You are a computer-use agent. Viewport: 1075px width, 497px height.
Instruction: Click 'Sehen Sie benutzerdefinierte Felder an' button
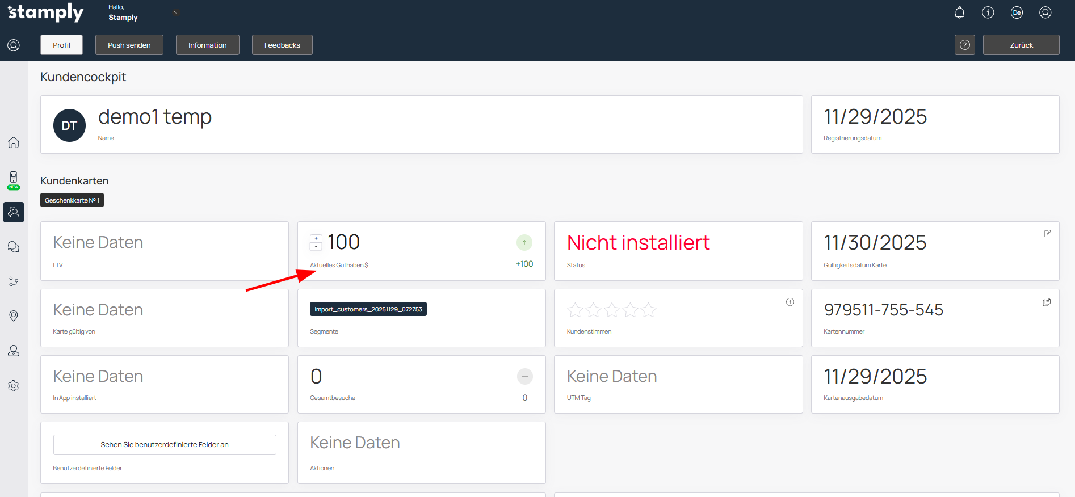point(165,445)
